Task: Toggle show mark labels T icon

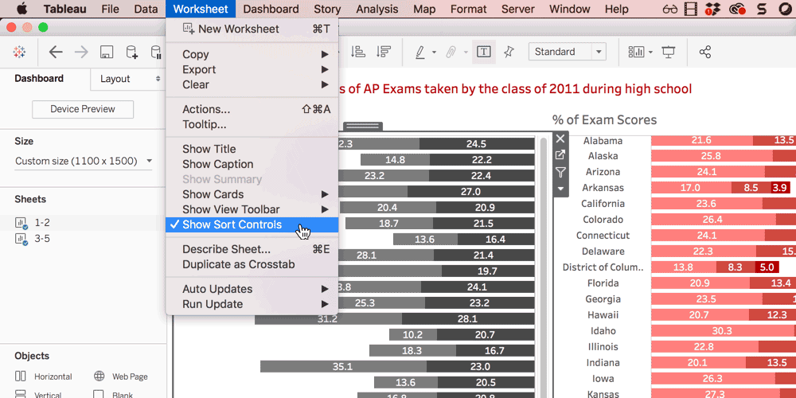Action: point(484,52)
